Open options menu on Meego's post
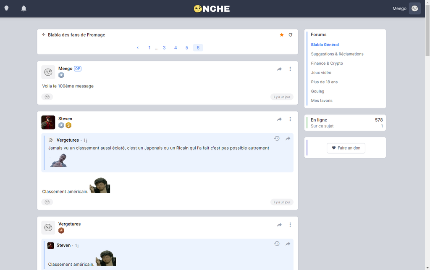The image size is (430, 270). 290,69
